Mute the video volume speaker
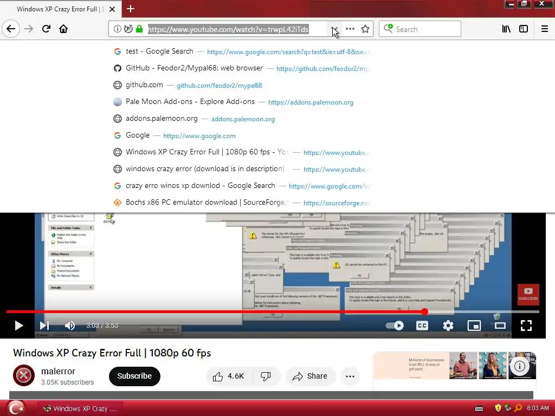Image resolution: width=555 pixels, height=416 pixels. (69, 326)
